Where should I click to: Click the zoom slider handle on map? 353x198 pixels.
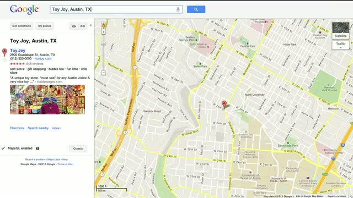tap(104, 43)
